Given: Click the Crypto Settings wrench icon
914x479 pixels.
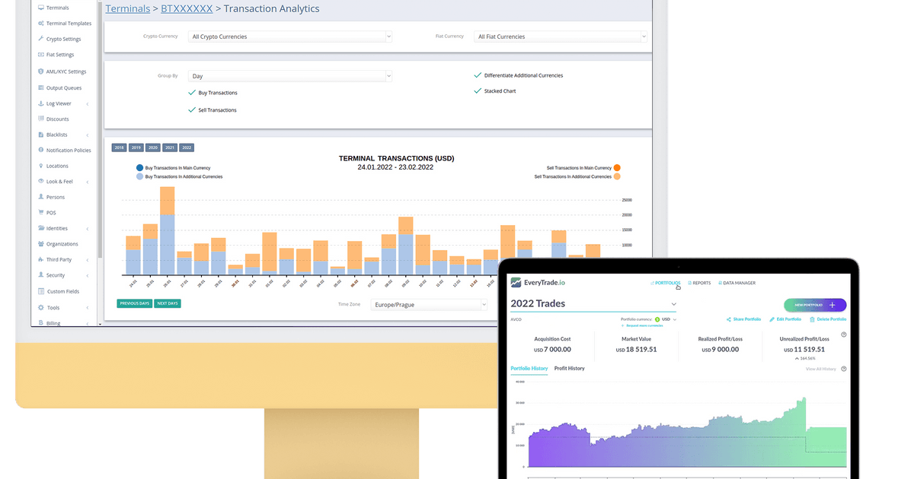Looking at the screenshot, I should point(40,39).
